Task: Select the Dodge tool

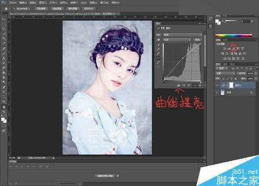Action: point(4,83)
